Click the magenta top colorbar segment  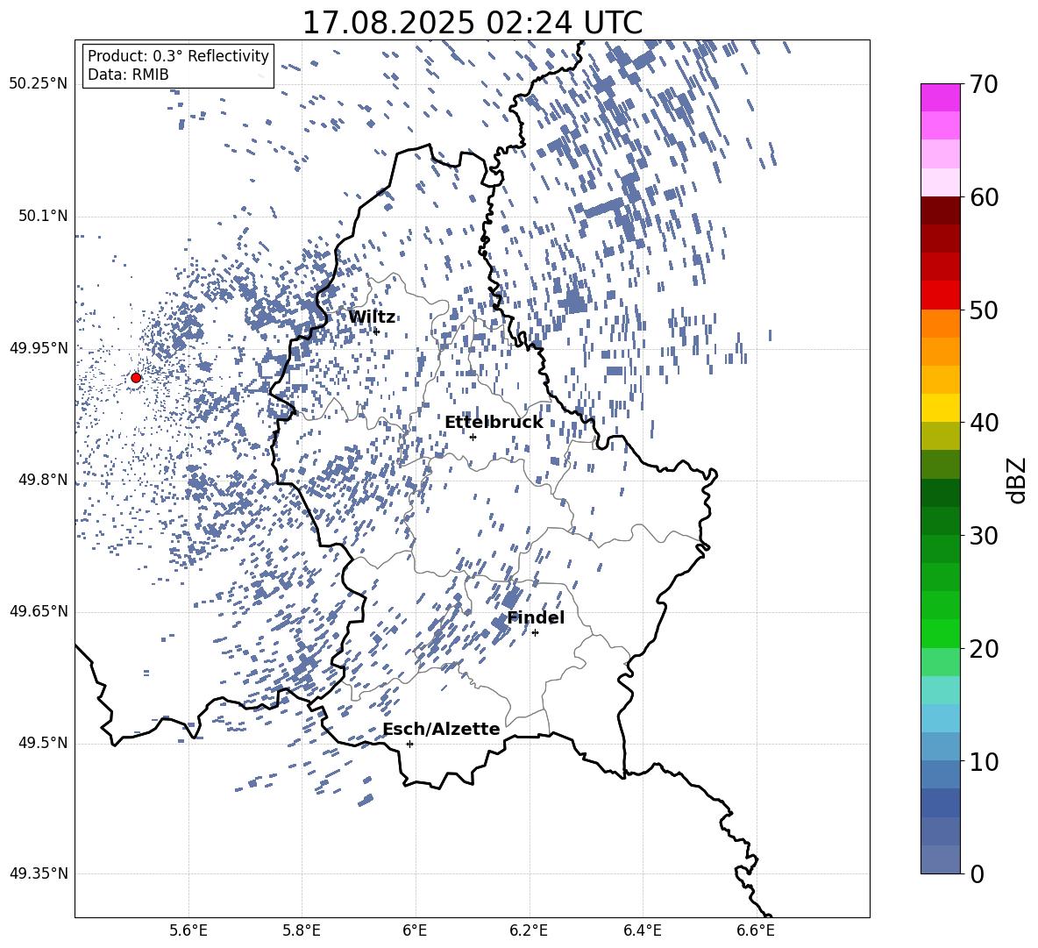tap(941, 98)
